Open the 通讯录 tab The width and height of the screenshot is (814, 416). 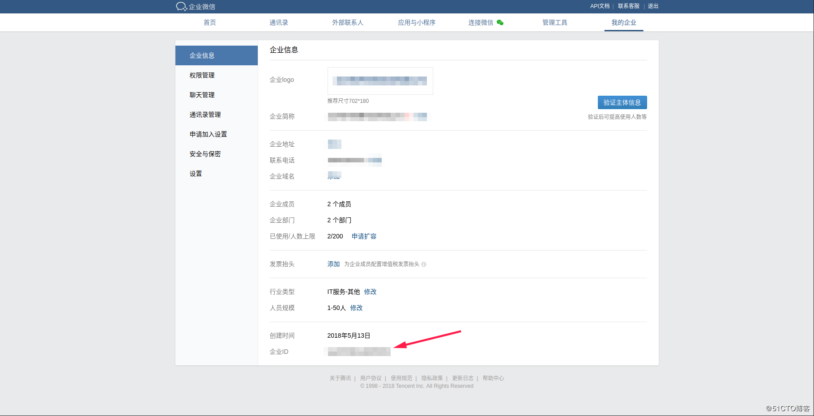[279, 22]
